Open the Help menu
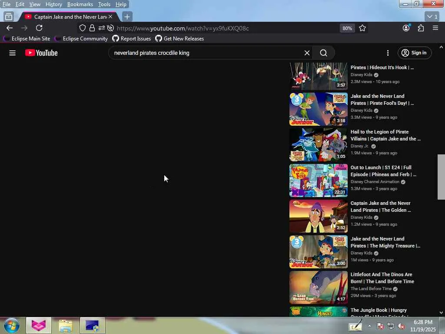 (121, 4)
